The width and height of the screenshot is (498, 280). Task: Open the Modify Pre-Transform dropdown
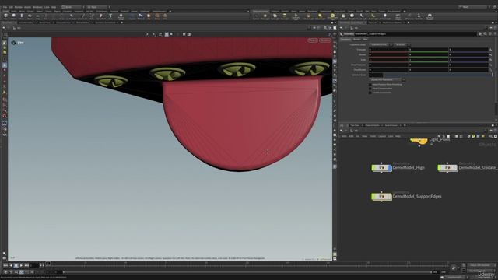point(388,79)
